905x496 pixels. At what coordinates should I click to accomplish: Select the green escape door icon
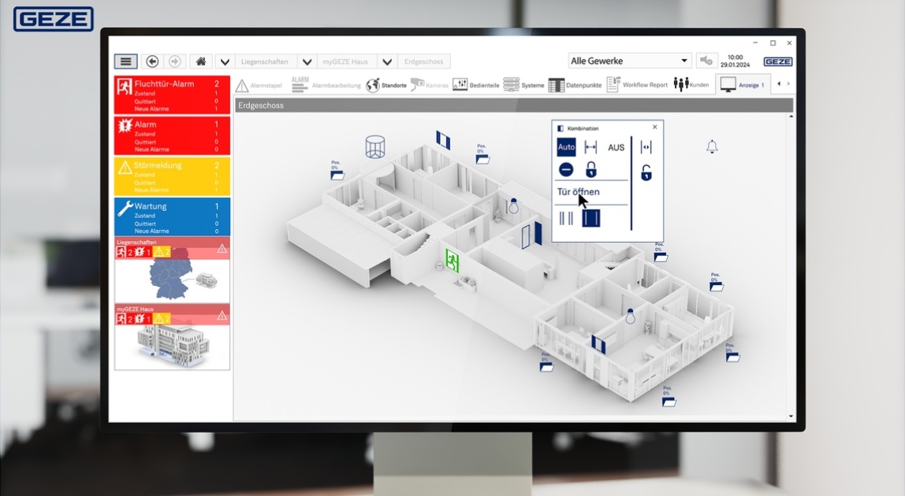pyautogui.click(x=452, y=260)
